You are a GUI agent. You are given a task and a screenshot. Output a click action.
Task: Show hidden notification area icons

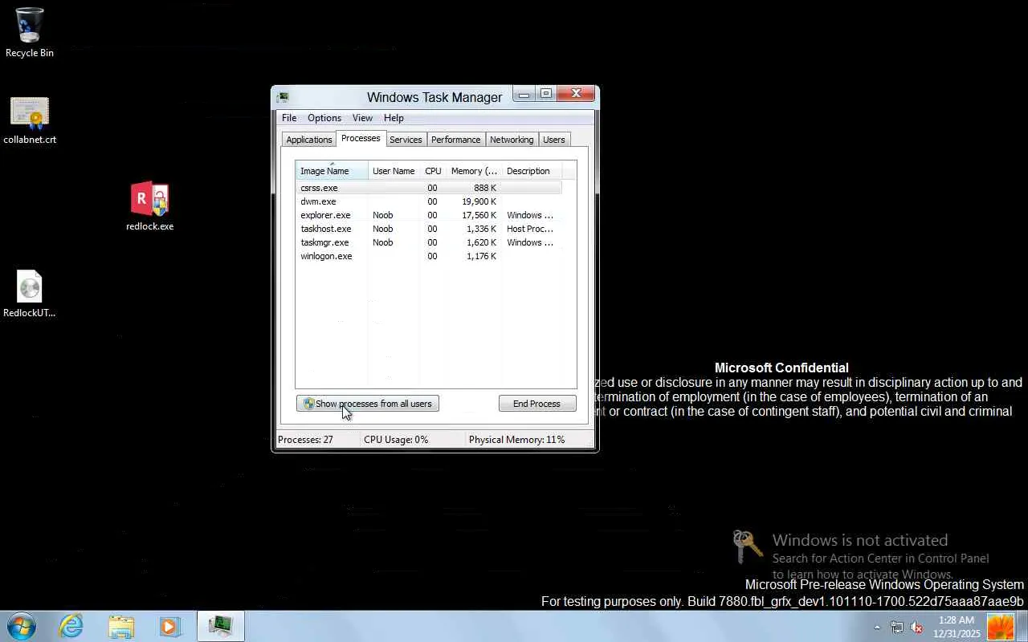point(877,628)
